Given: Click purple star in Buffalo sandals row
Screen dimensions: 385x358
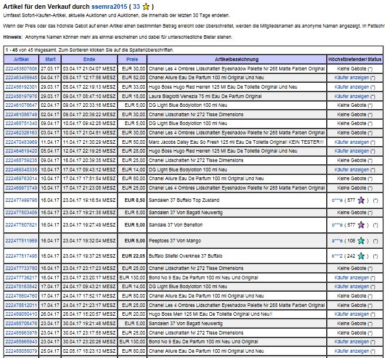Looking at the screenshot, I should tap(361, 200).
